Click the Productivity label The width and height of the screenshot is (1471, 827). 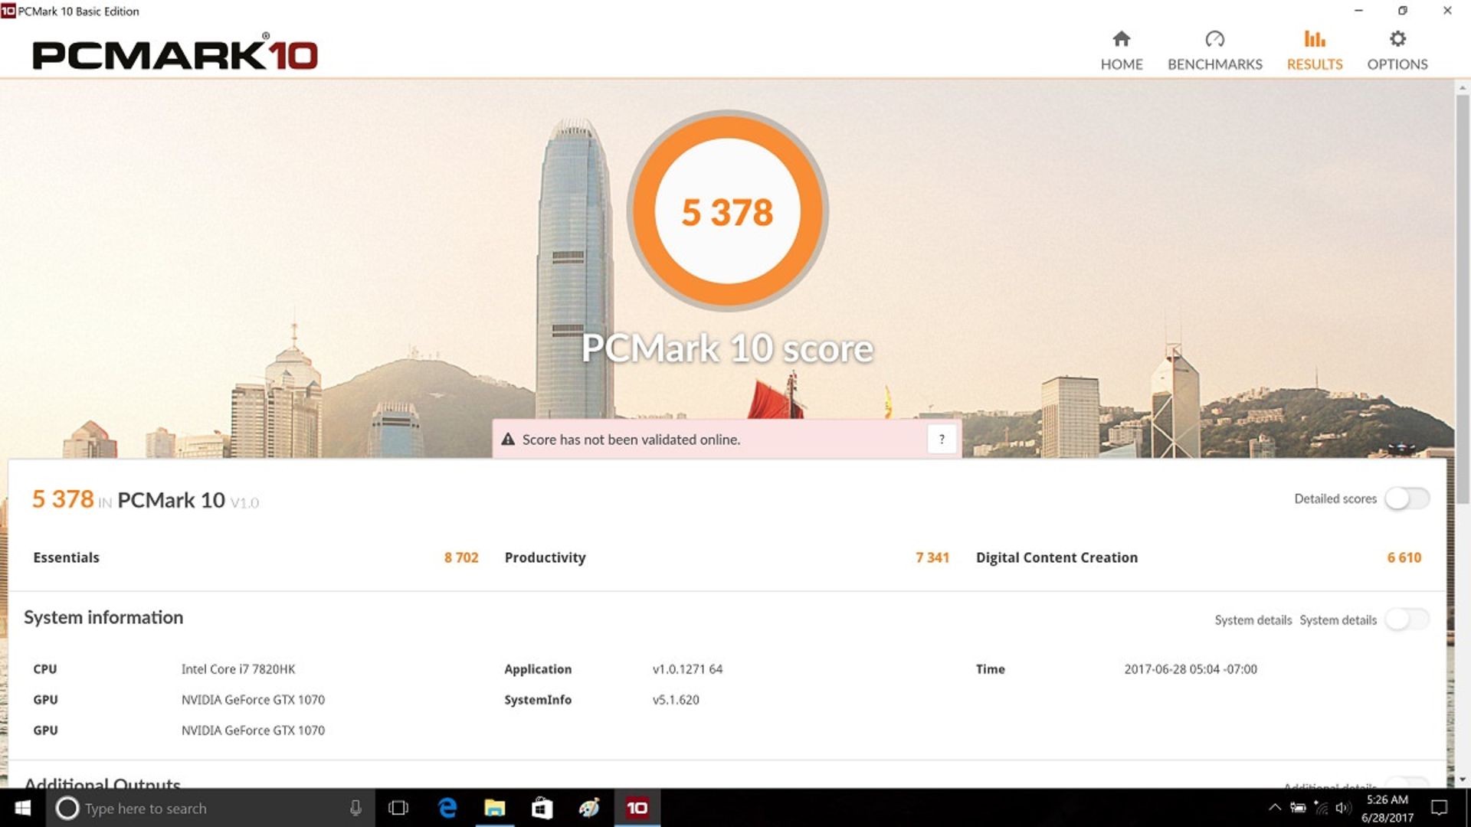tap(545, 557)
